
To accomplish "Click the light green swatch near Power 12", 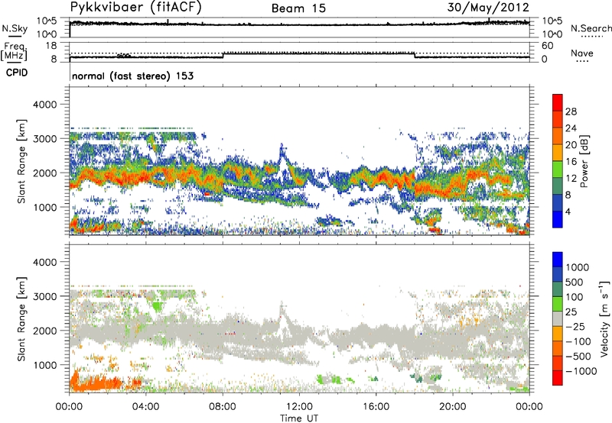I will 558,170.
